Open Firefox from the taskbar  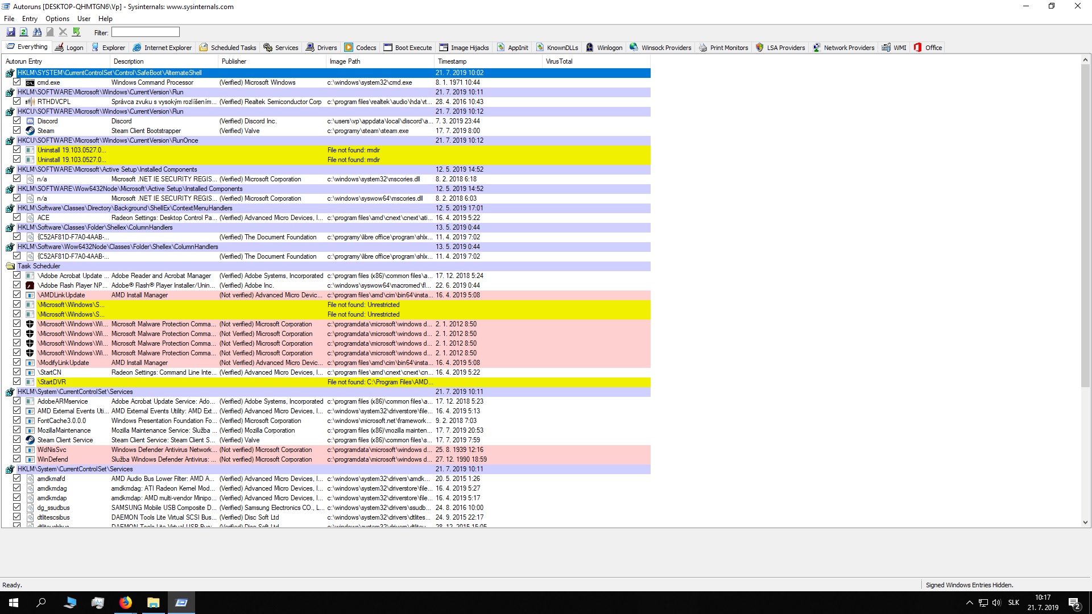click(x=126, y=603)
